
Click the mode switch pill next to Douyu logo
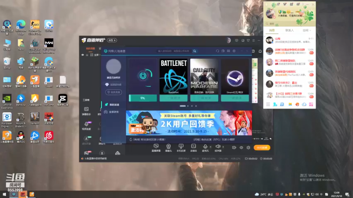[x=112, y=40]
